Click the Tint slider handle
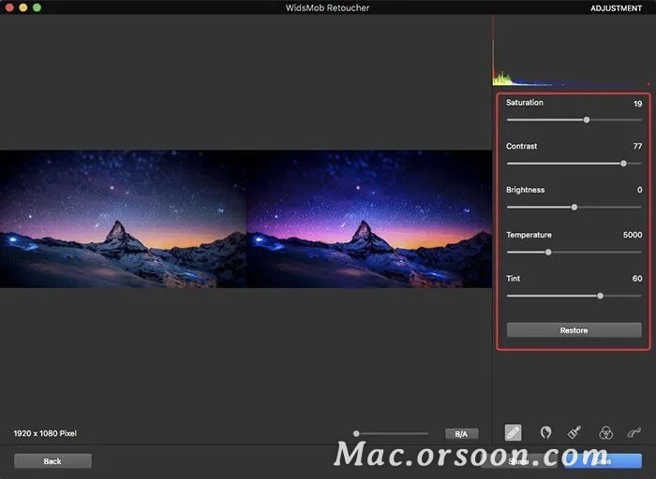Viewport: 656px width, 479px height. [600, 296]
